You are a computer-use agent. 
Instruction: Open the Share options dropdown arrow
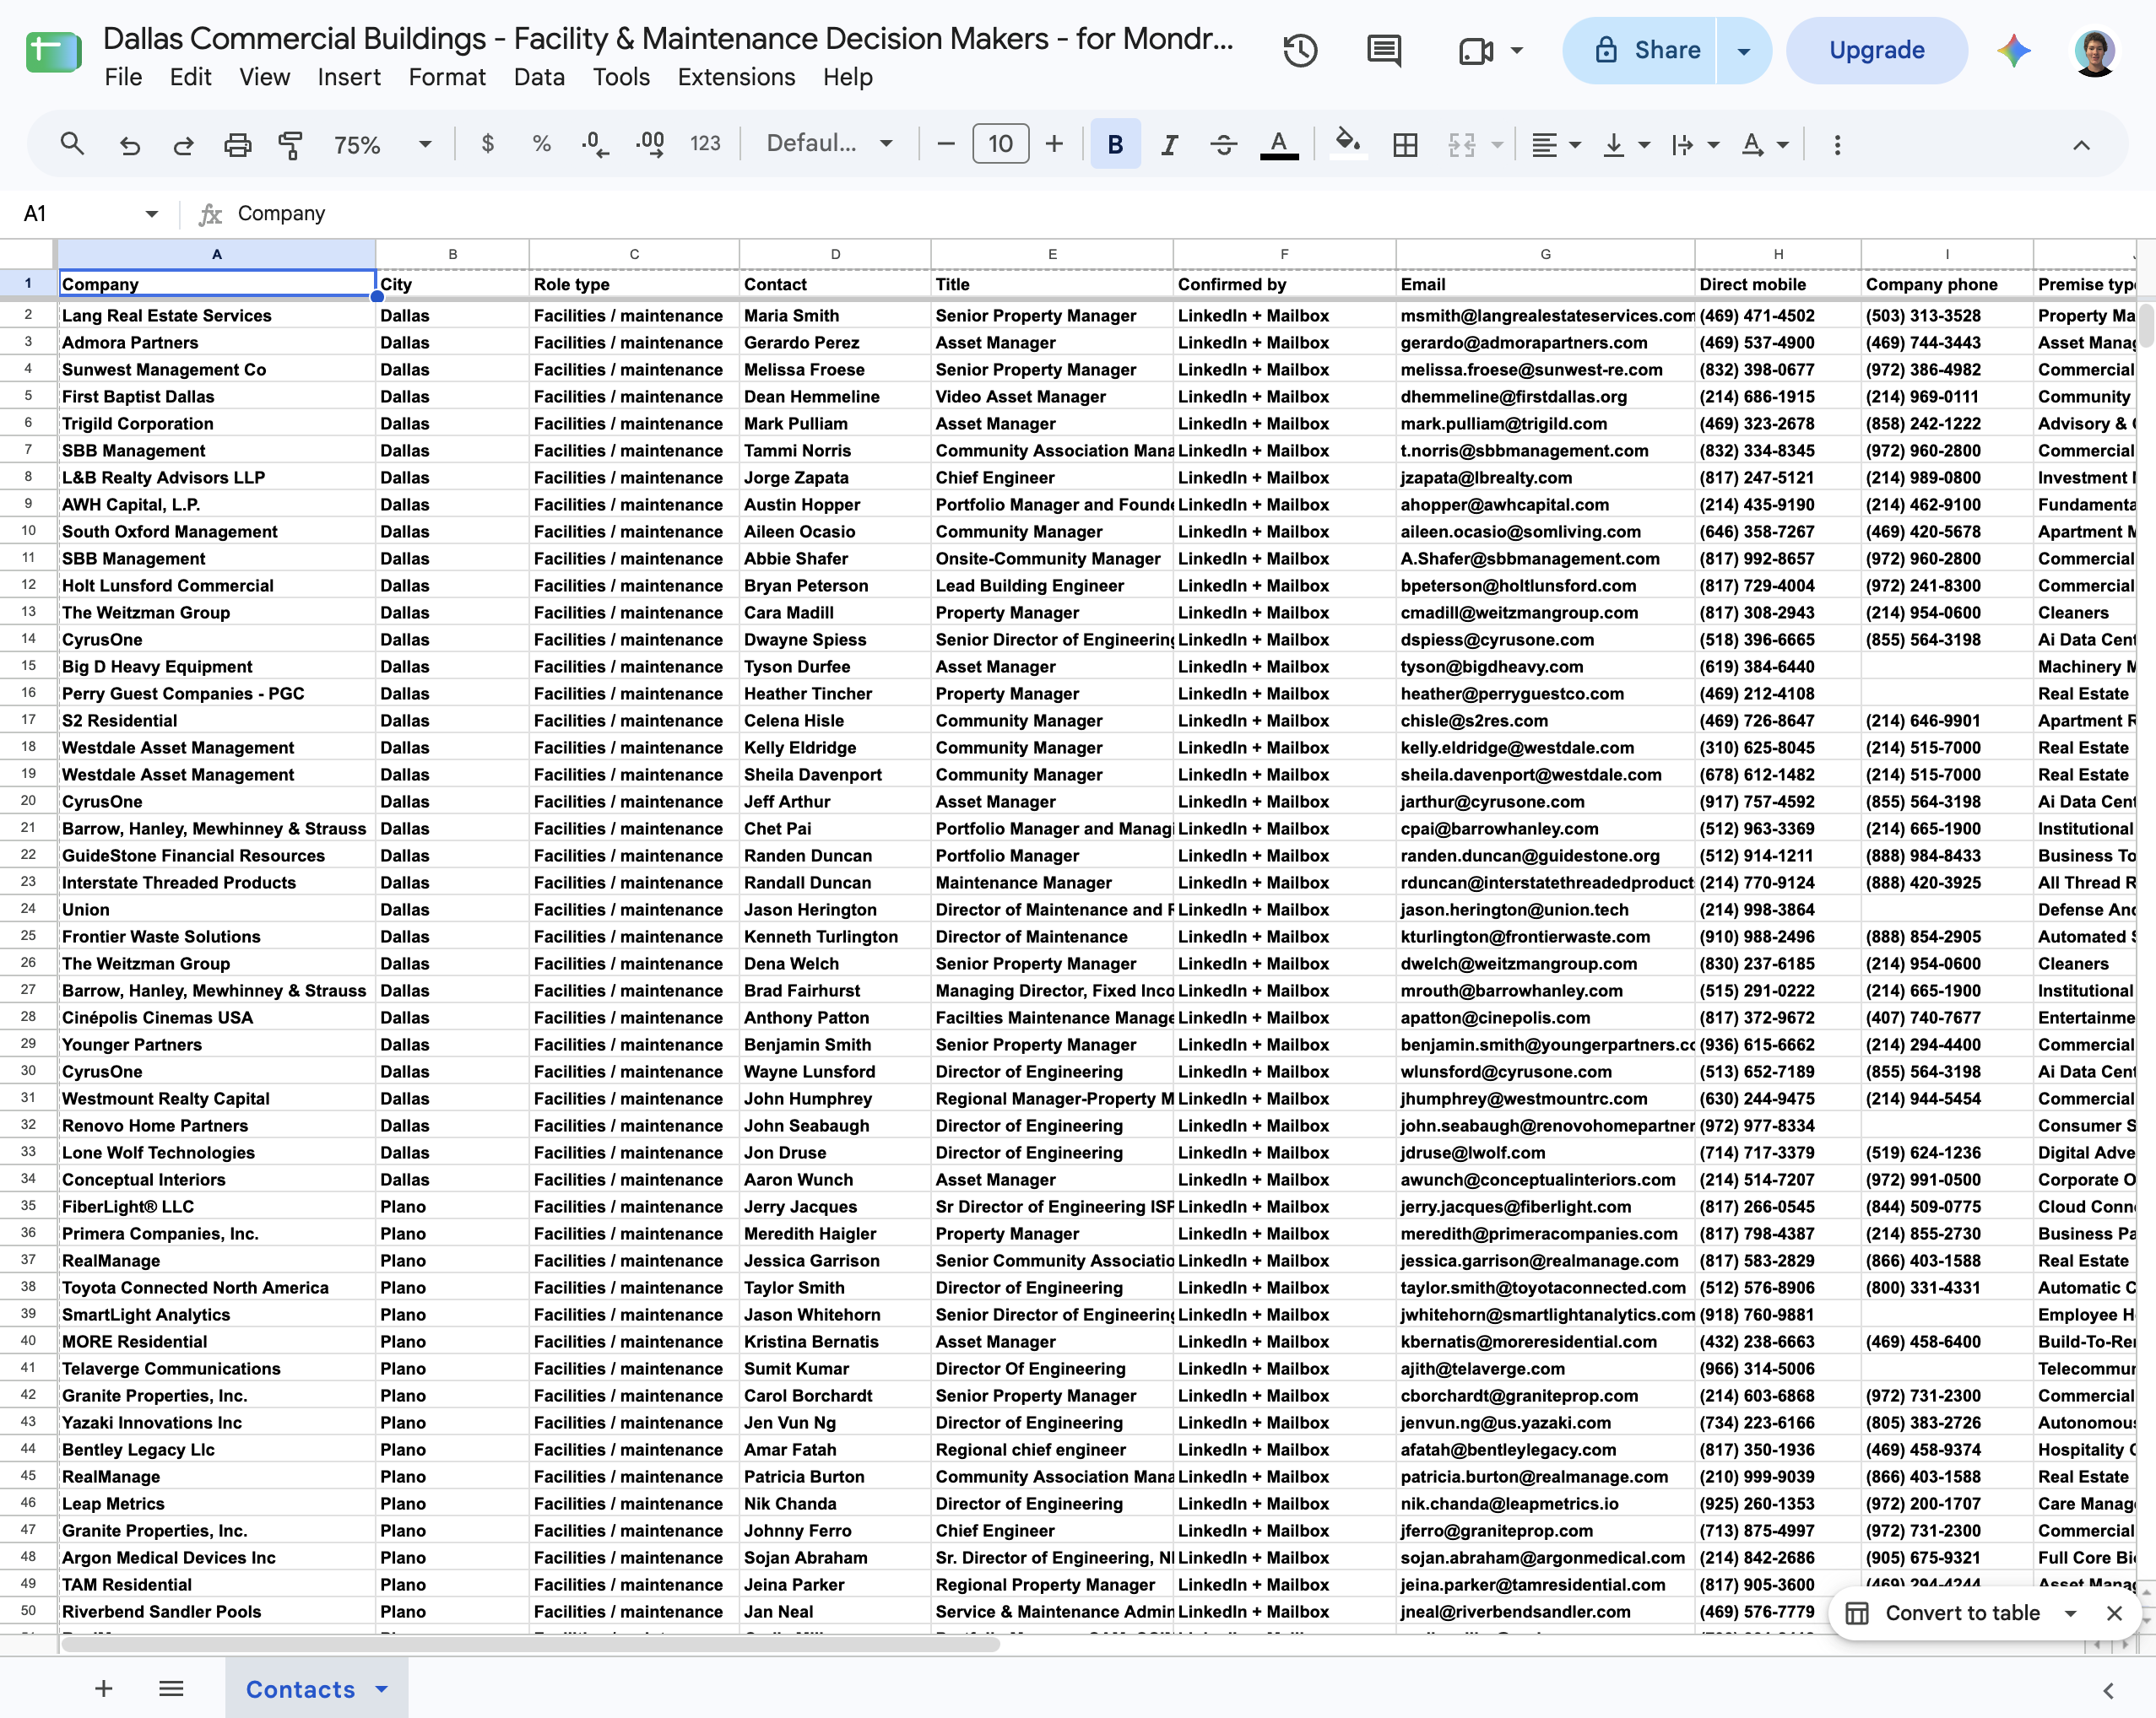pyautogui.click(x=1744, y=50)
